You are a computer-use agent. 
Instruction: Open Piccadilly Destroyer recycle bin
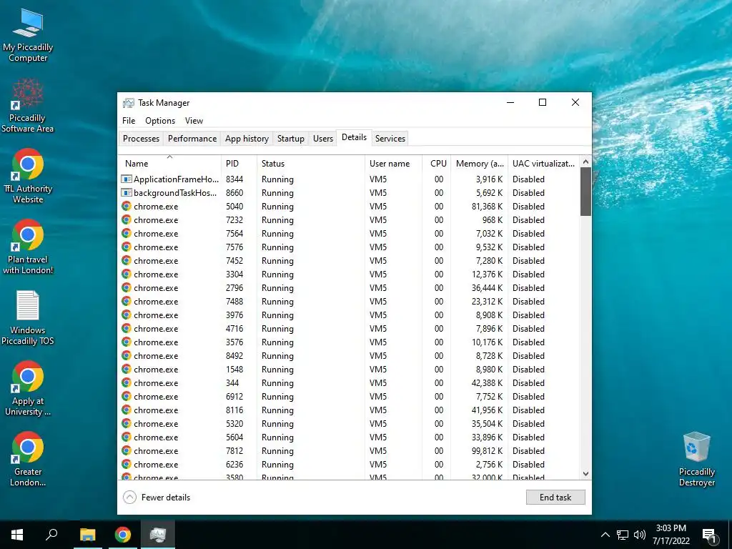pyautogui.click(x=696, y=460)
